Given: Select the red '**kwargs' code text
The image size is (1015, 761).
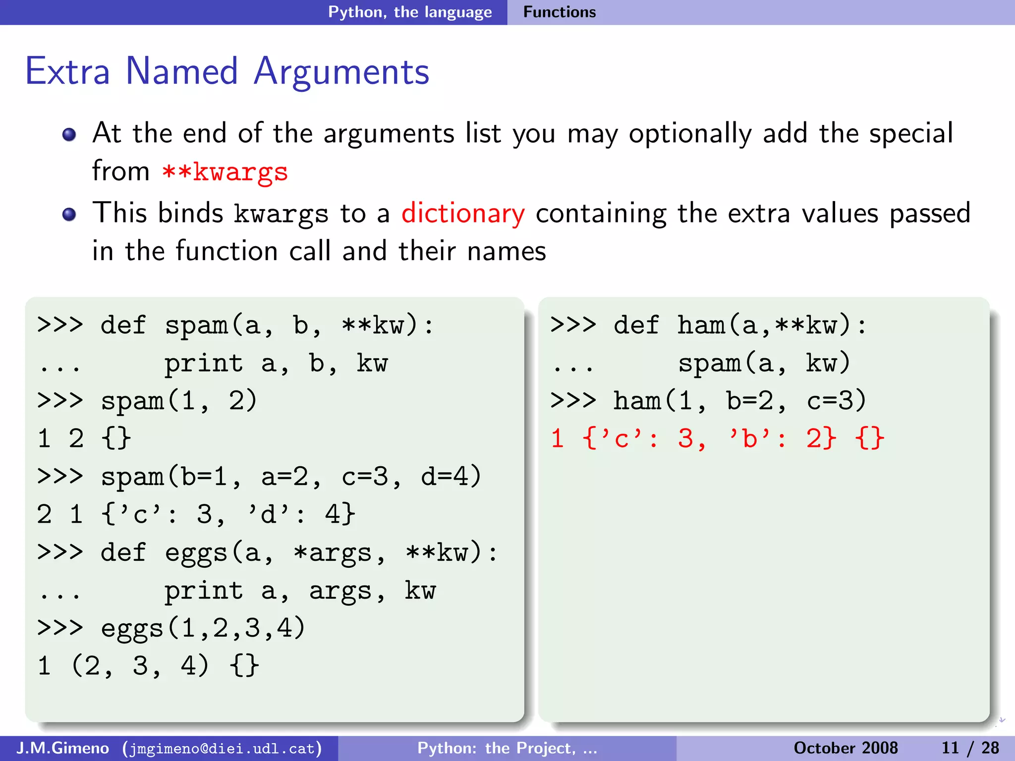Looking at the screenshot, I should [225, 172].
